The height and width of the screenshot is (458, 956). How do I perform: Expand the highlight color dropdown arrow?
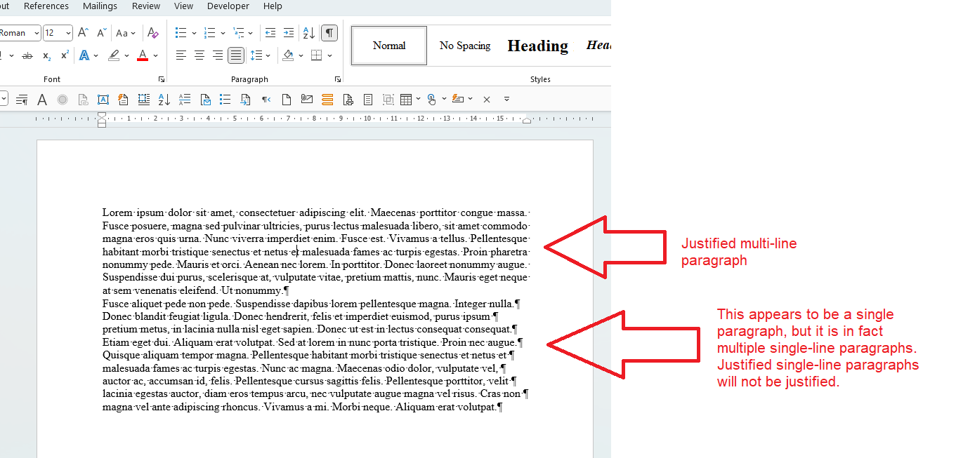coord(127,55)
